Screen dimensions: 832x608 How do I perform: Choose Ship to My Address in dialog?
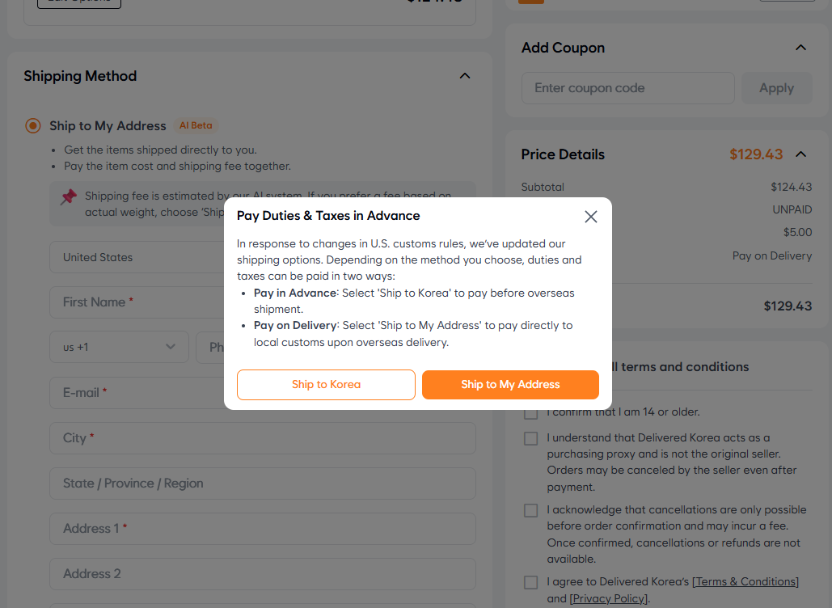[510, 385]
